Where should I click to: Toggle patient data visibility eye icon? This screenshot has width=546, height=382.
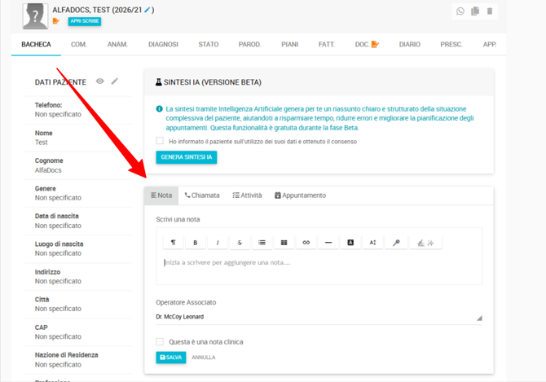pos(100,81)
